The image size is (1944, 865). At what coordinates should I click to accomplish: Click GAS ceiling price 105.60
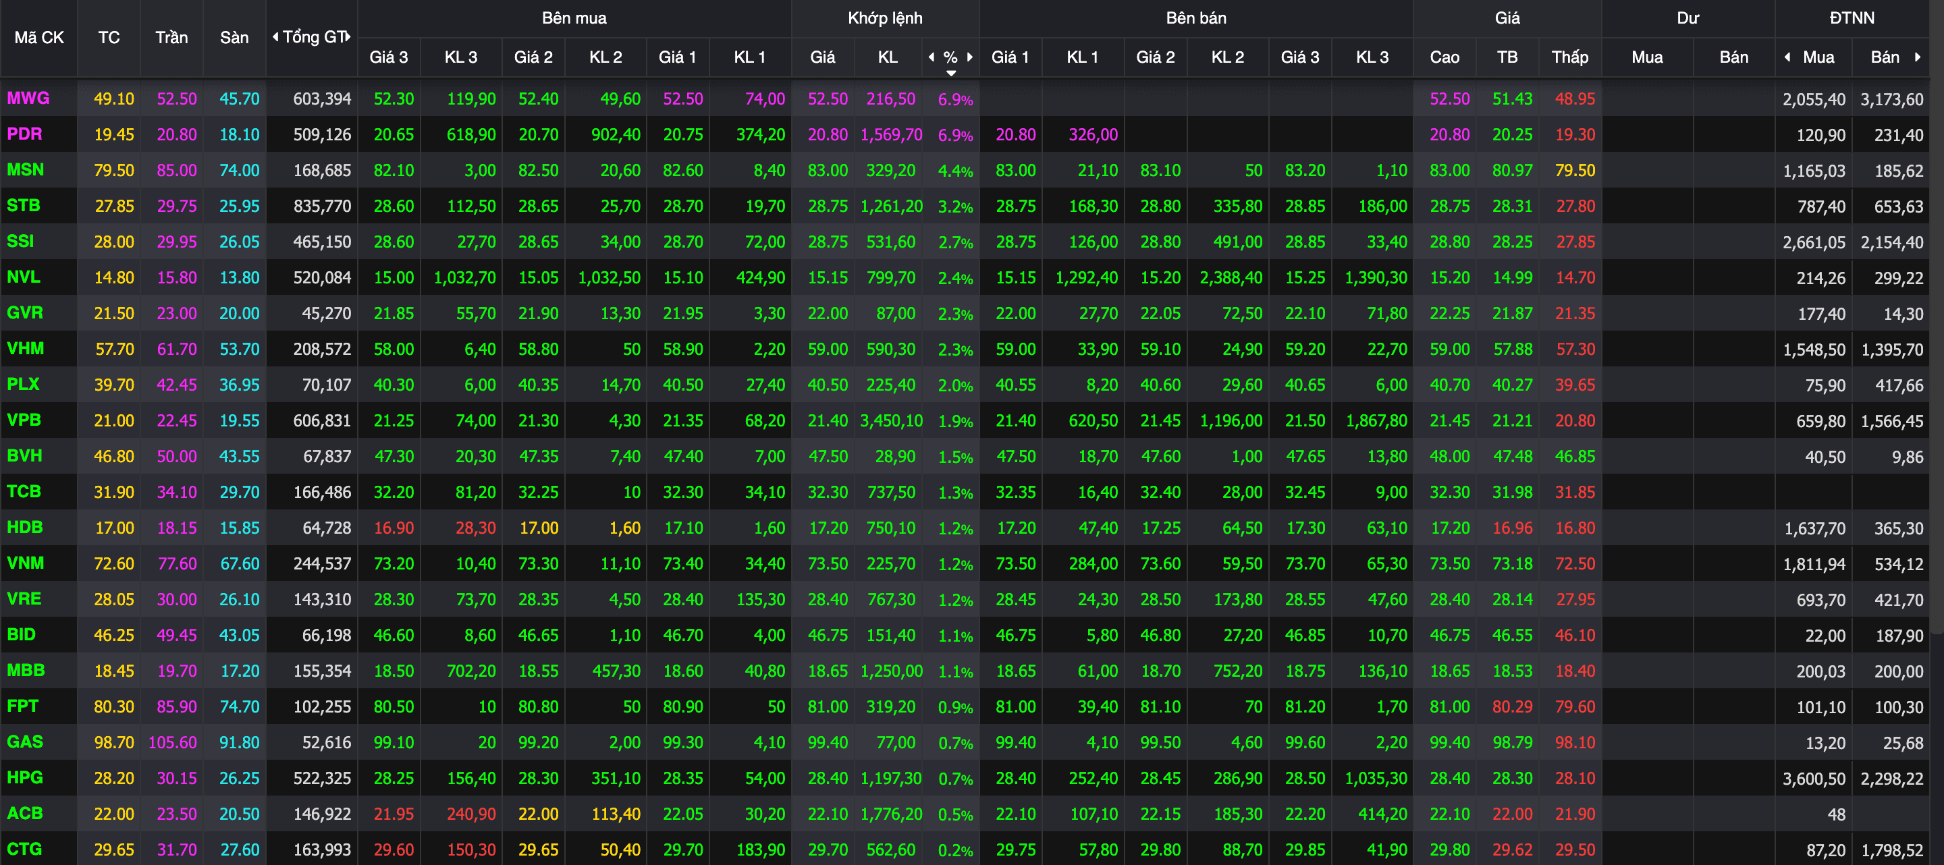pyautogui.click(x=173, y=742)
